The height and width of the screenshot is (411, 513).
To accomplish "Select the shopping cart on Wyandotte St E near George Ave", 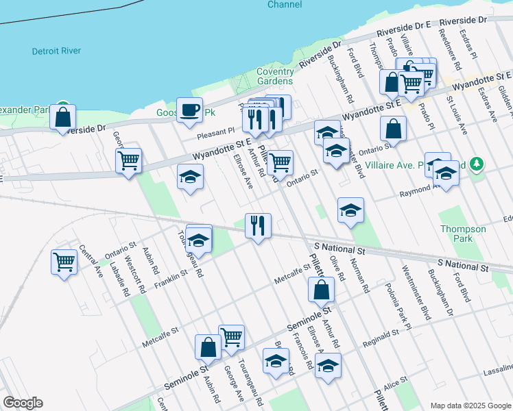I will pos(128,161).
